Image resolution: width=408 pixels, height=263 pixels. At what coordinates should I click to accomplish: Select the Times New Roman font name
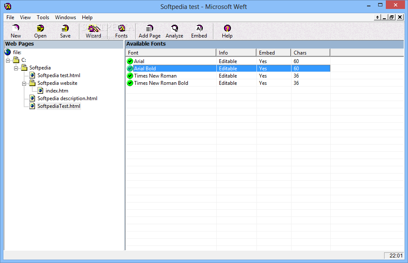point(155,76)
